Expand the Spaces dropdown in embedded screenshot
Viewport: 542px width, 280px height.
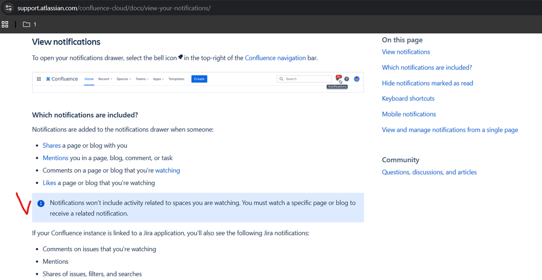point(124,79)
